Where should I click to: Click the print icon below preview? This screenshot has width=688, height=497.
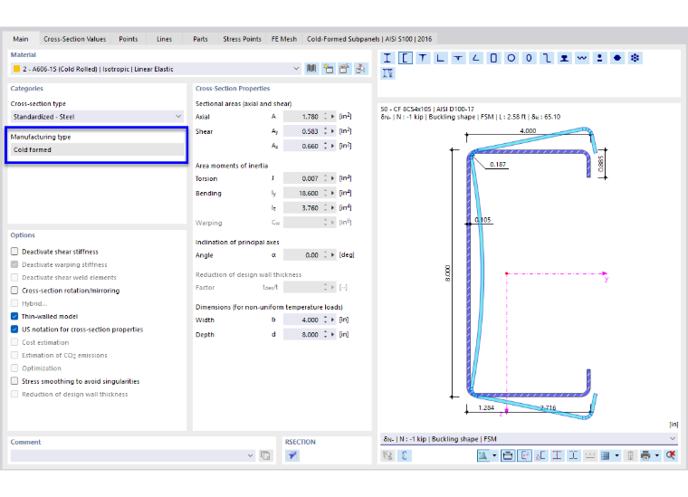coord(645,455)
